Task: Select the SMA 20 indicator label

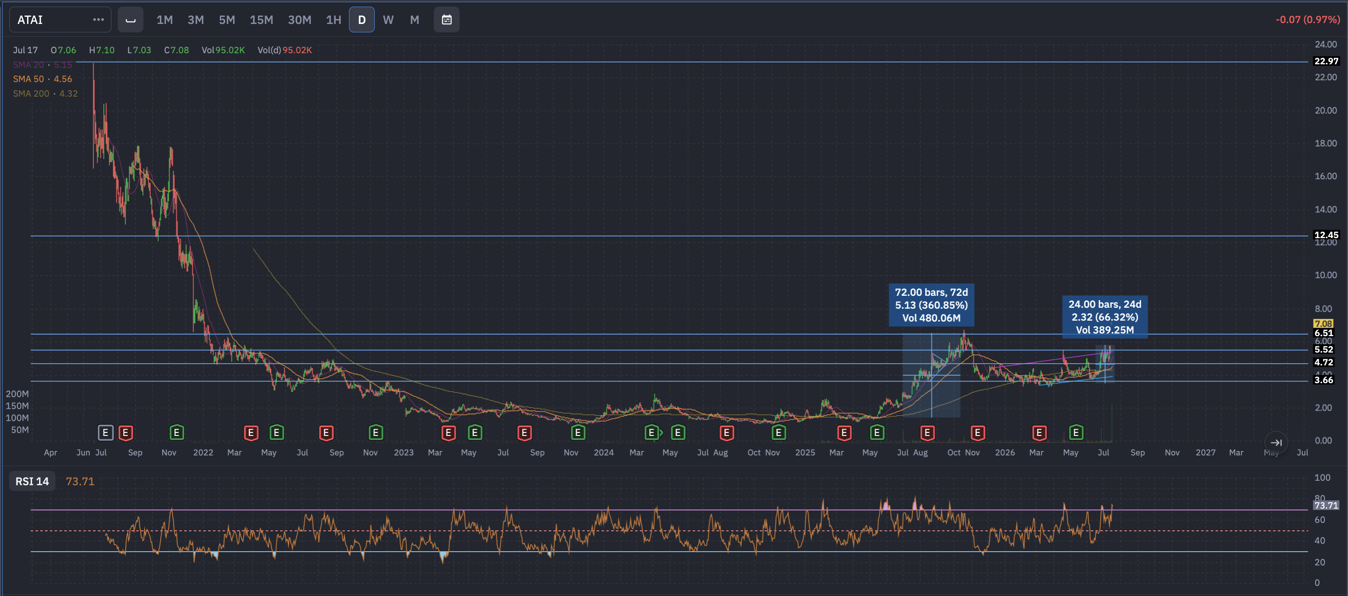Action: point(42,65)
